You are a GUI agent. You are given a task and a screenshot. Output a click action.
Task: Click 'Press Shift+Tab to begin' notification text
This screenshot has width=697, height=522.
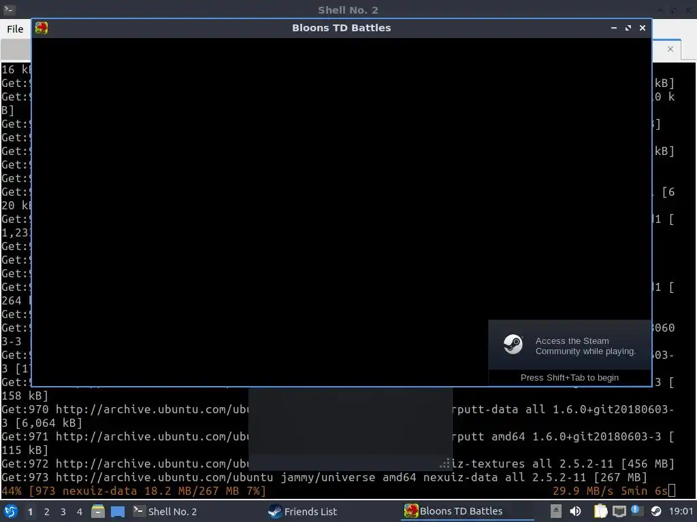570,378
